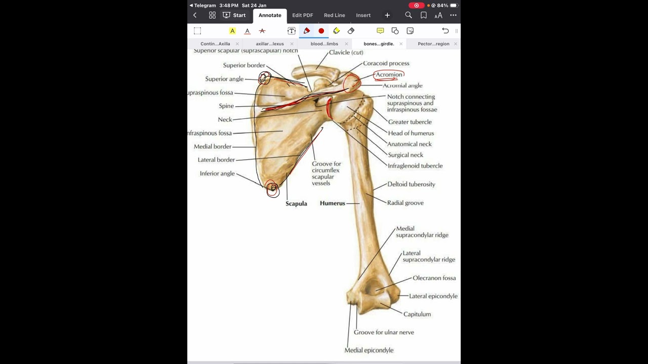The height and width of the screenshot is (364, 648).
Task: Click the Capitulum label
Action: [417, 314]
